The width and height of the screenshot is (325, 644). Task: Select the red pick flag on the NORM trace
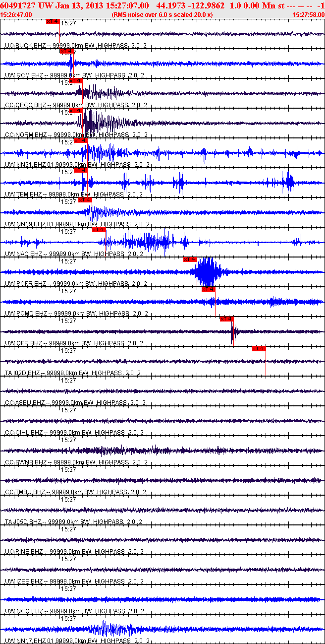tap(76, 110)
